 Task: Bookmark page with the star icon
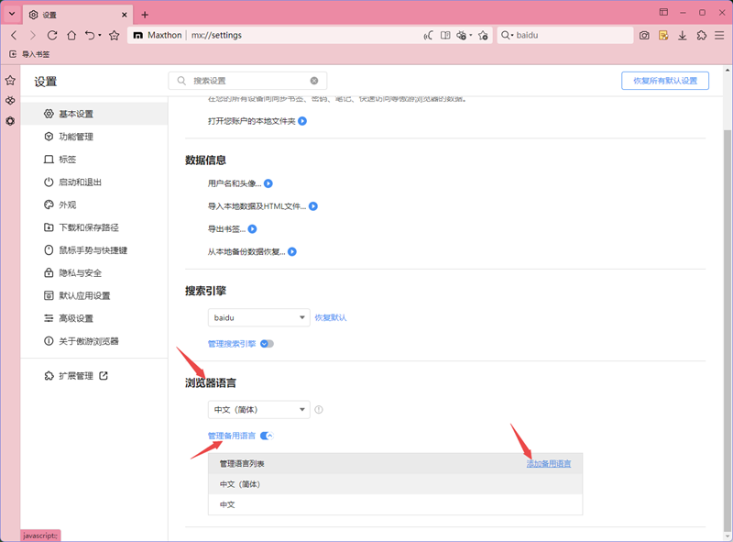point(114,35)
